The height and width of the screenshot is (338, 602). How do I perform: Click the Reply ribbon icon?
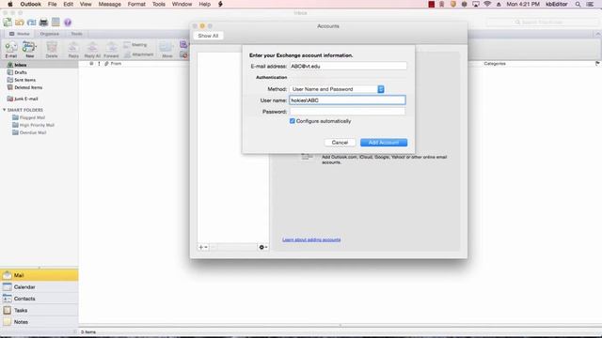73,50
